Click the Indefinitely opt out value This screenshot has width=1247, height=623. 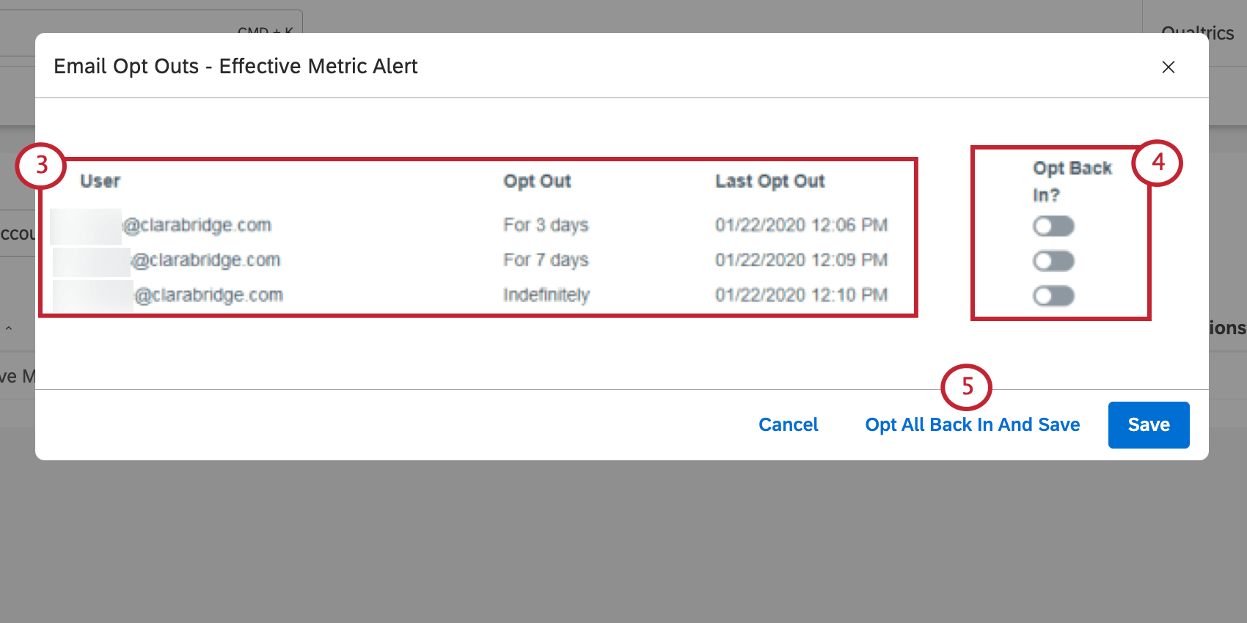pos(546,295)
